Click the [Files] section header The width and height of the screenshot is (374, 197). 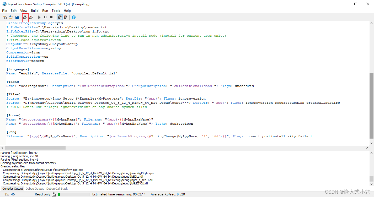[x=14, y=94]
